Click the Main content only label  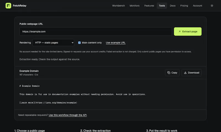pyautogui.click(x=92, y=43)
